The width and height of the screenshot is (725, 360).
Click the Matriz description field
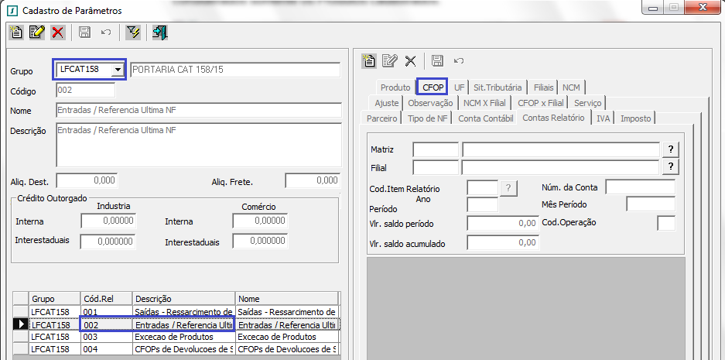(x=561, y=149)
